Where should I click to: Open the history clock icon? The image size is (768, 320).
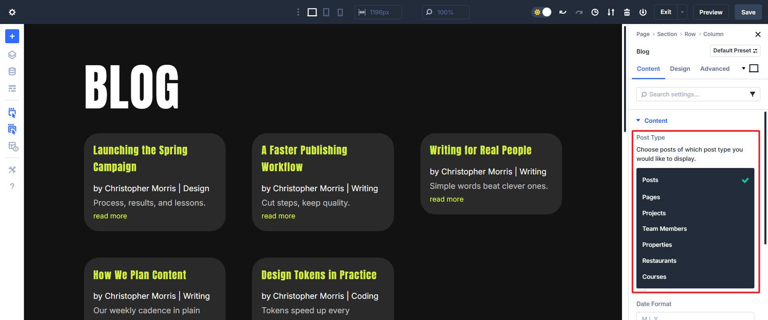(x=595, y=12)
